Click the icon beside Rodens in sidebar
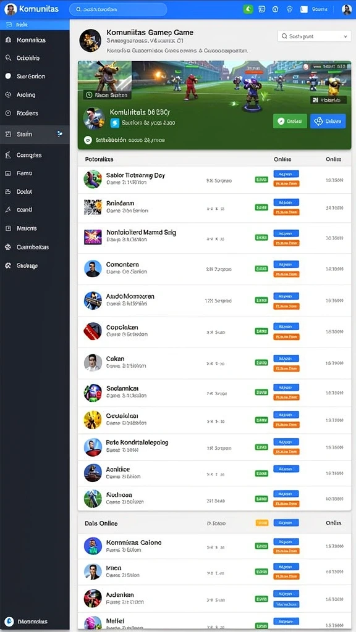Image resolution: width=356 pixels, height=632 pixels. click(x=8, y=114)
